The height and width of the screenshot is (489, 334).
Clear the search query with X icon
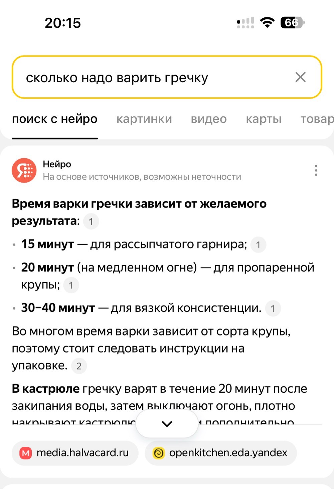click(x=301, y=77)
